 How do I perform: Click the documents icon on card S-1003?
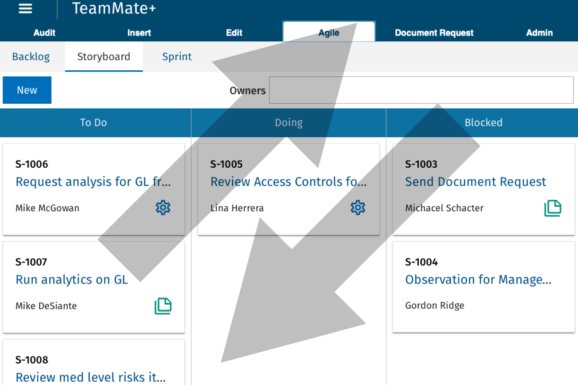(x=553, y=208)
